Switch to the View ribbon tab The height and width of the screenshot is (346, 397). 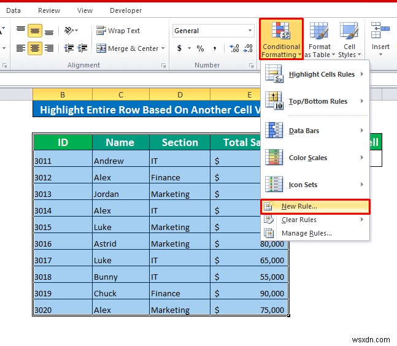(85, 10)
